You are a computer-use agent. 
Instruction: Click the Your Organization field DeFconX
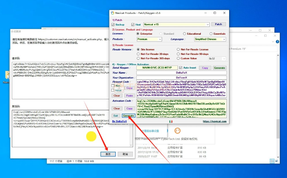tap(182, 78)
